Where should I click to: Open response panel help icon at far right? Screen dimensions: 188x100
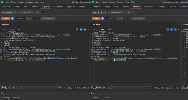pyautogui.click(x=183, y=88)
